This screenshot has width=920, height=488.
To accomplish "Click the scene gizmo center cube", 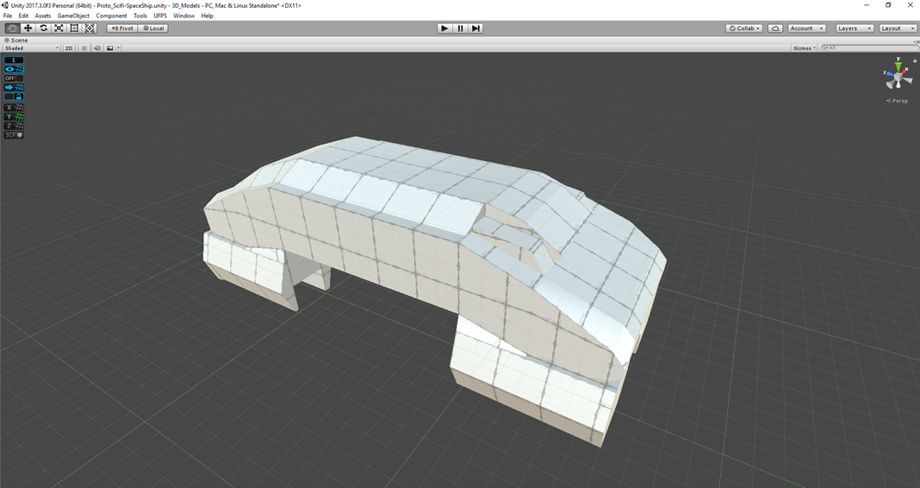I will coord(898,77).
